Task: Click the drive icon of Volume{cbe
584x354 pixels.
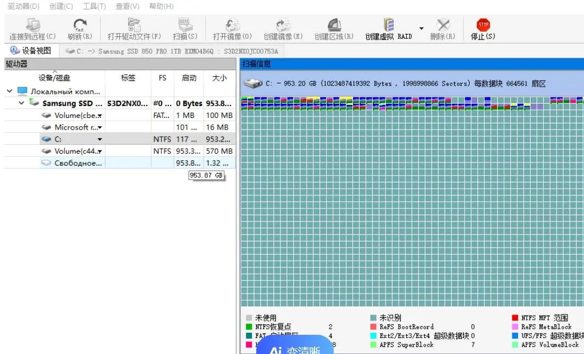Action: point(46,115)
